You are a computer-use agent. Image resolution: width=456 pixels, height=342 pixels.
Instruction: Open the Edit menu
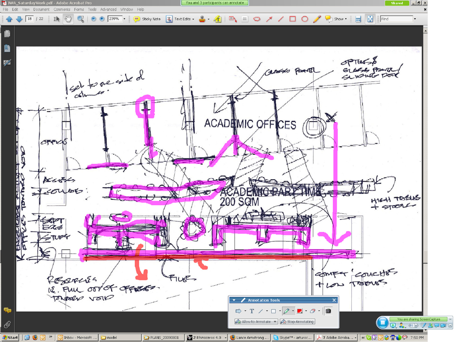pos(15,9)
